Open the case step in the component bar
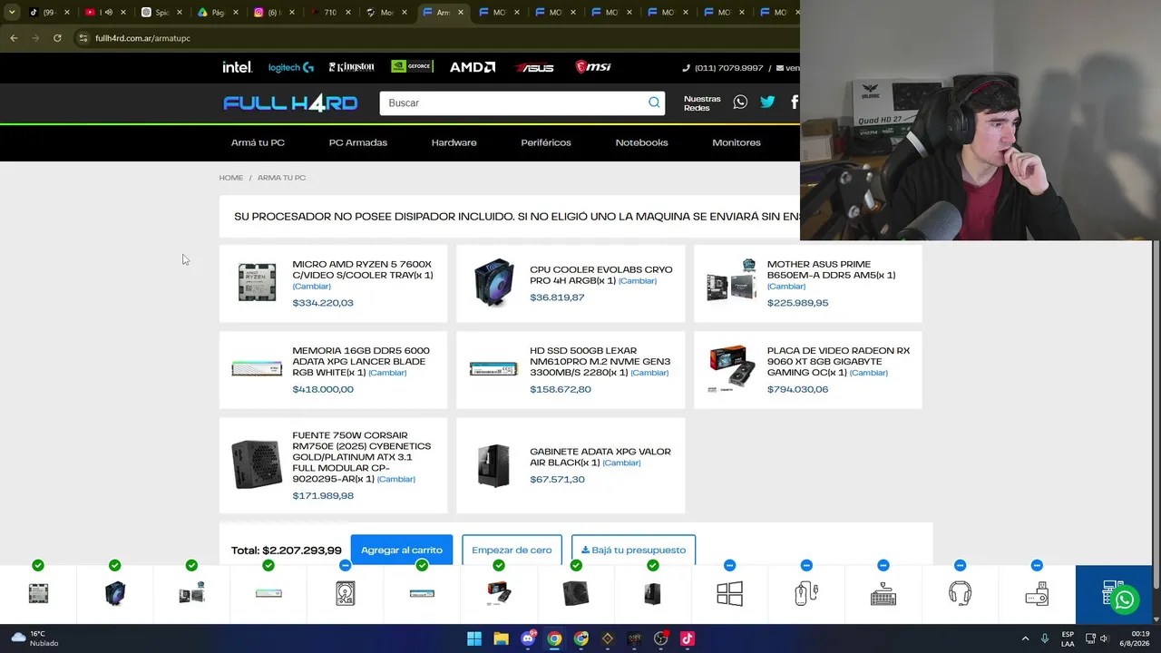 652,594
